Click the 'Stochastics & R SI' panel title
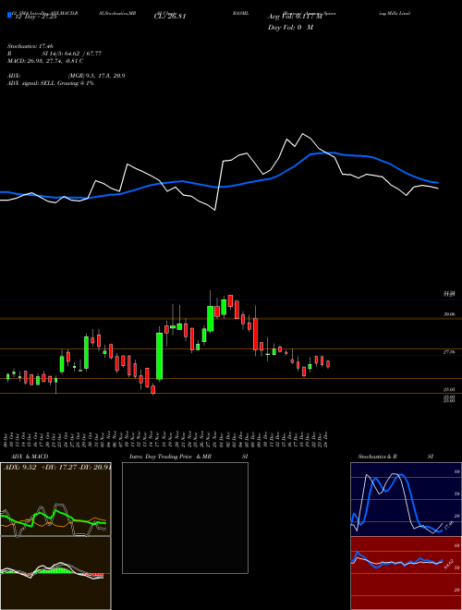The width and height of the screenshot is (462, 610). [x=395, y=457]
